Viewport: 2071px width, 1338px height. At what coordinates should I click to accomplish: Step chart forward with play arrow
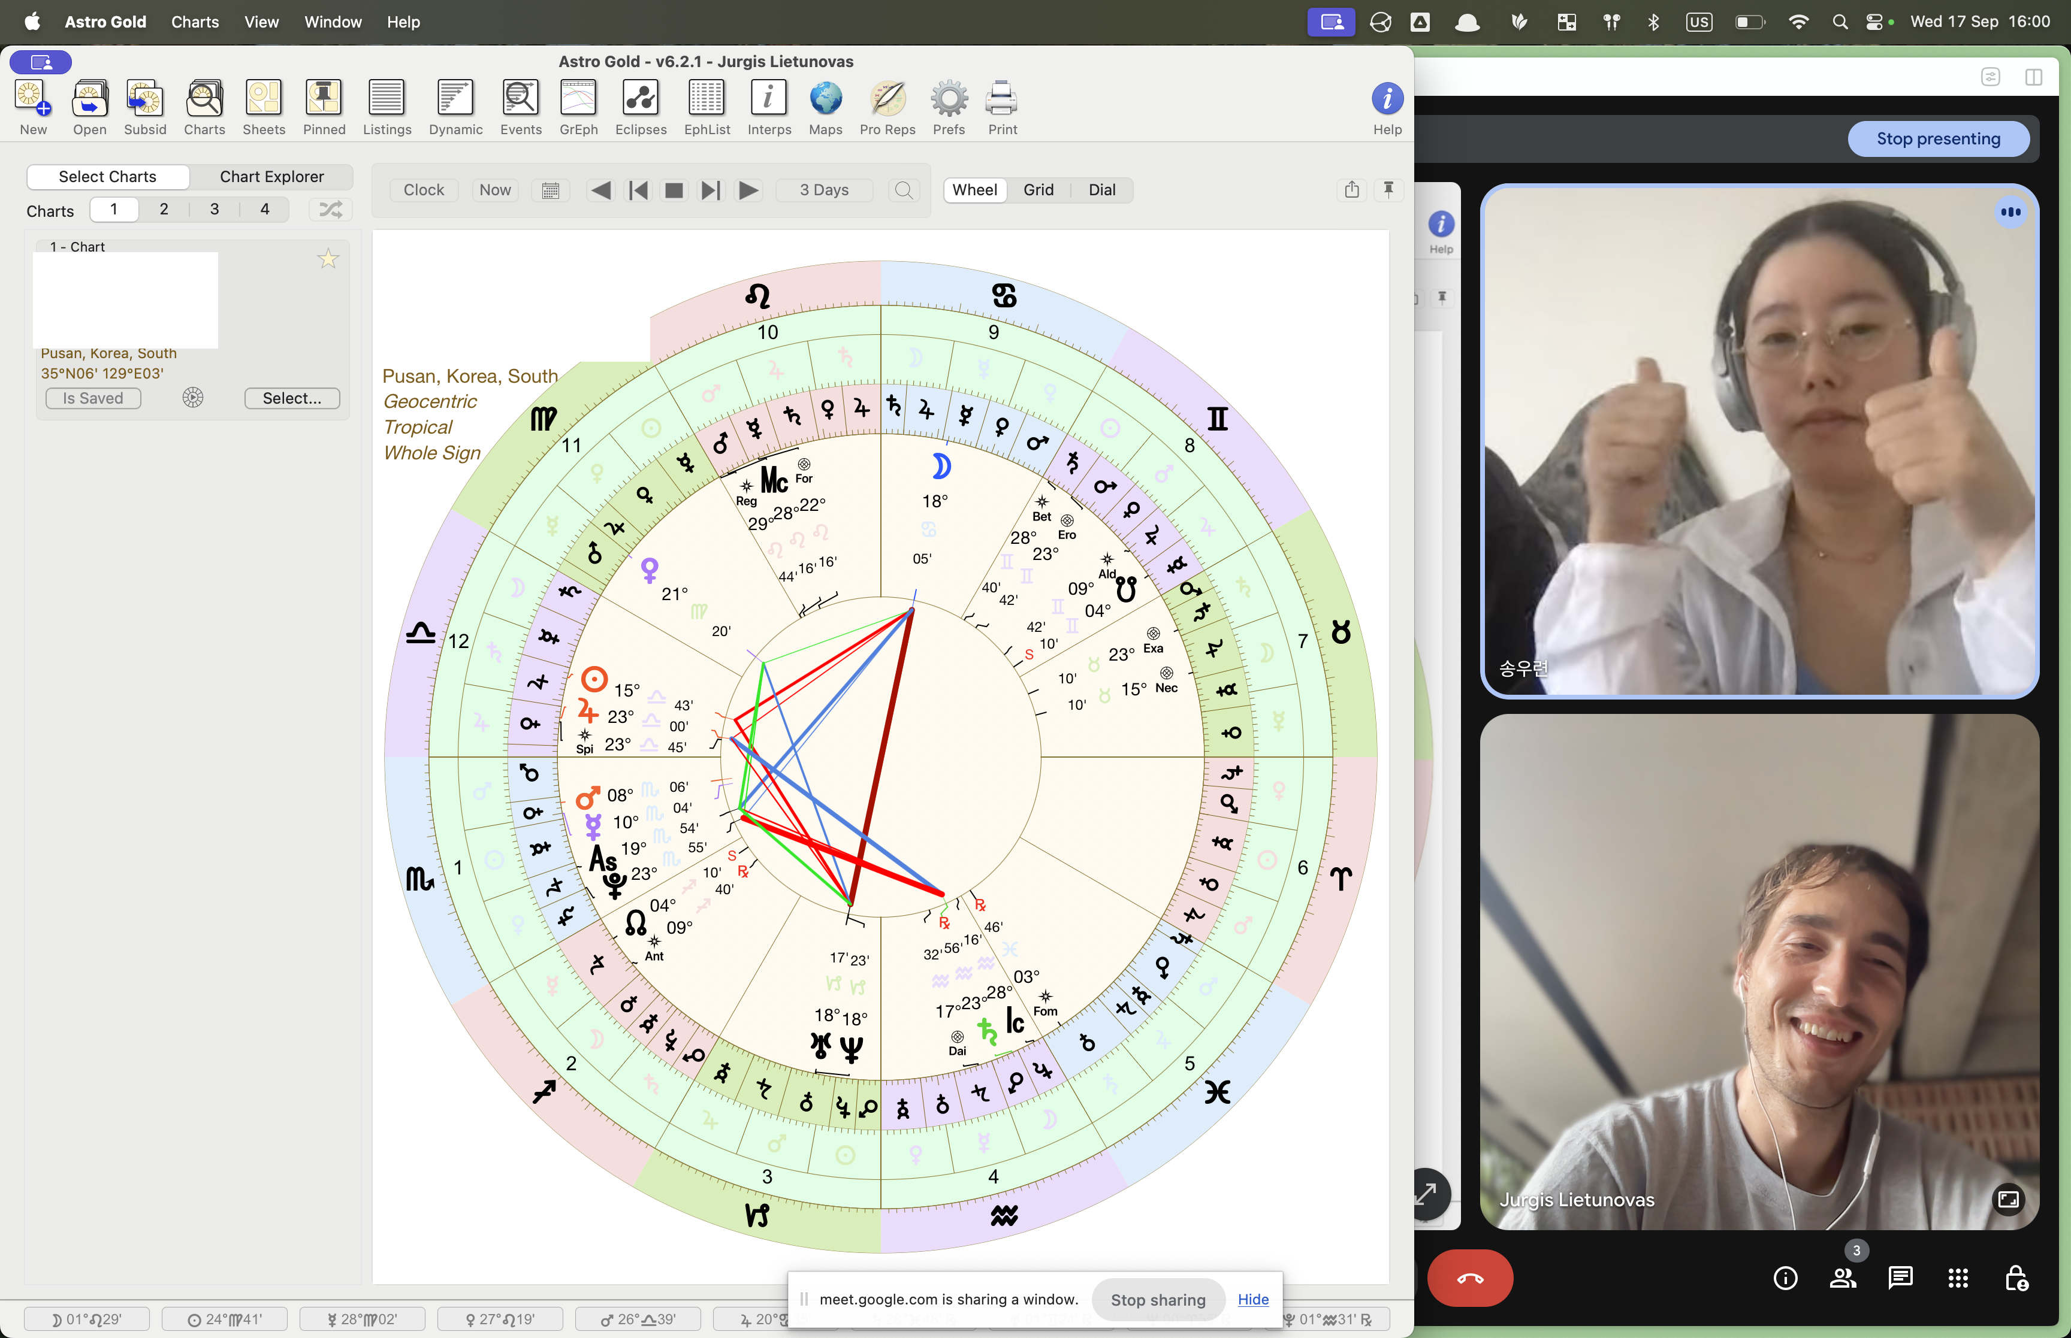click(x=747, y=189)
